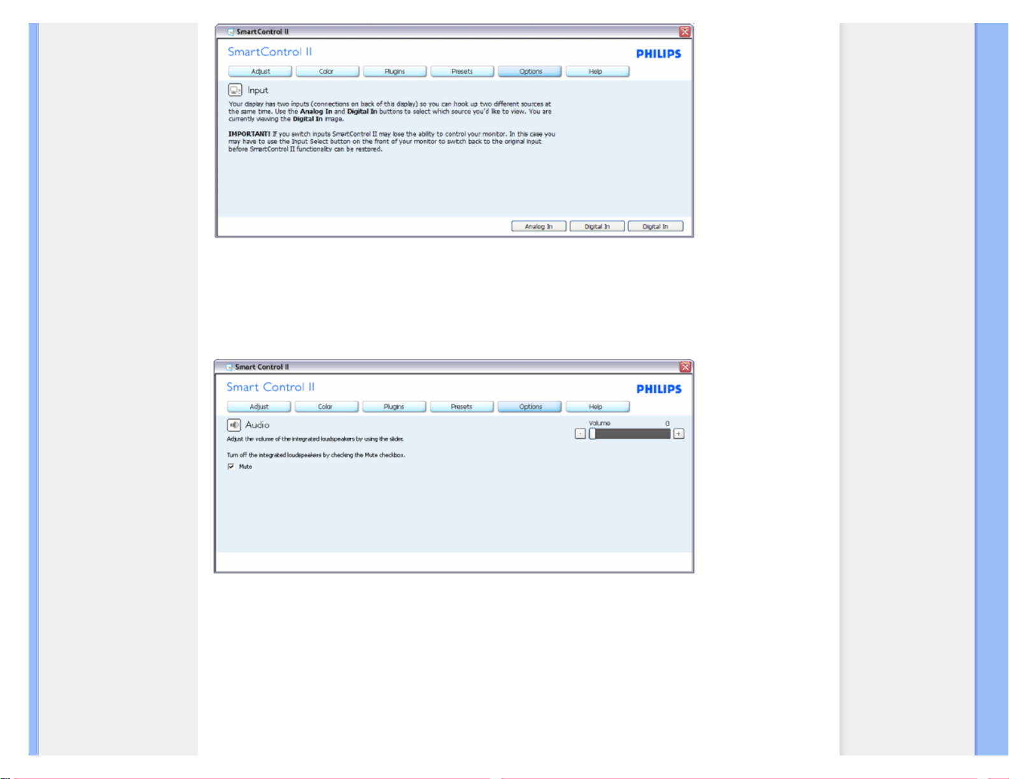Uncheck the Mute checkbox
The height and width of the screenshot is (779, 1009).
(230, 467)
